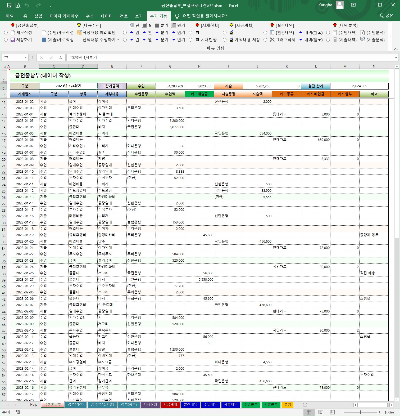Select radio button beside 그래프삭제

[x=265, y=40]
